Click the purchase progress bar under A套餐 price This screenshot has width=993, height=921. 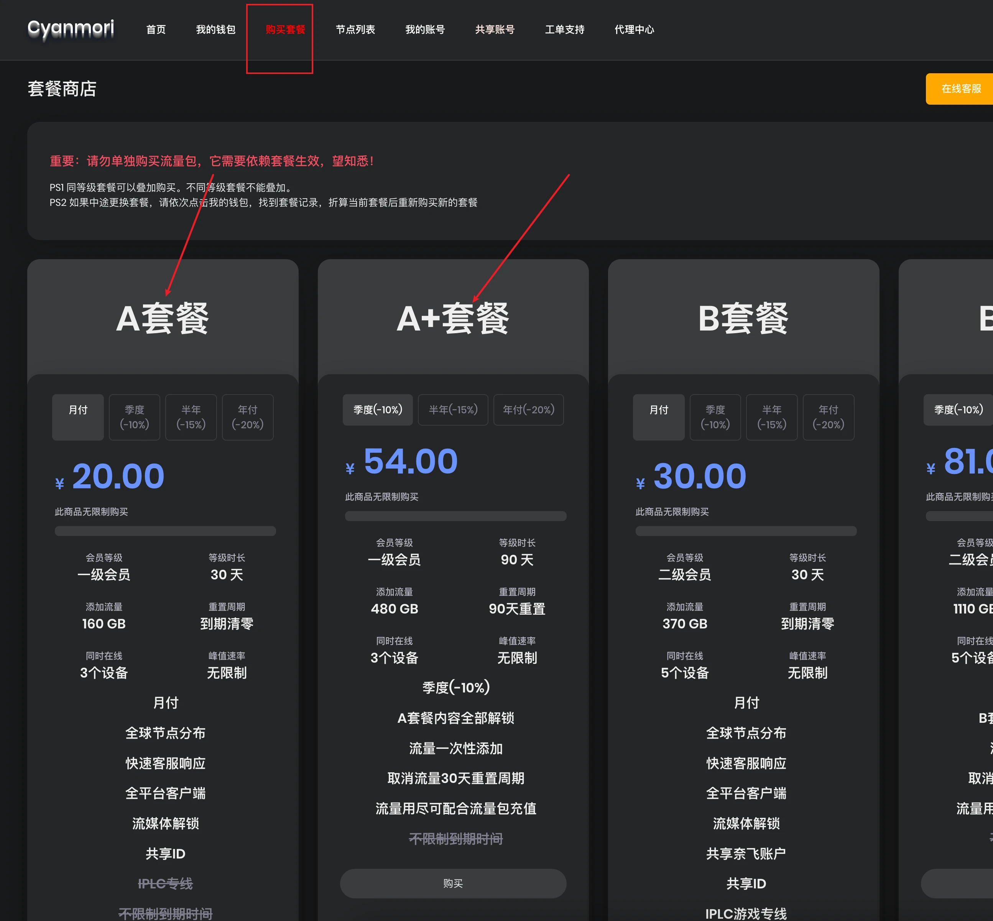pyautogui.click(x=164, y=531)
